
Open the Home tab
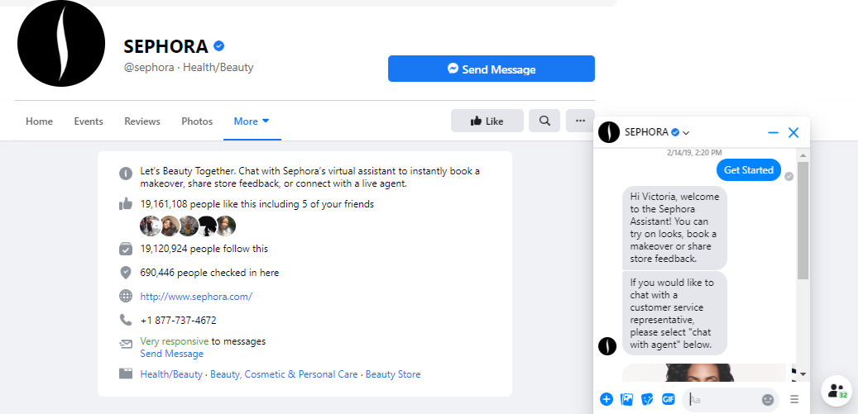click(40, 121)
